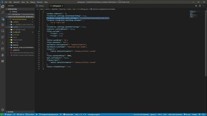
Task: Collapse the workspace section header
Action: [20, 17]
